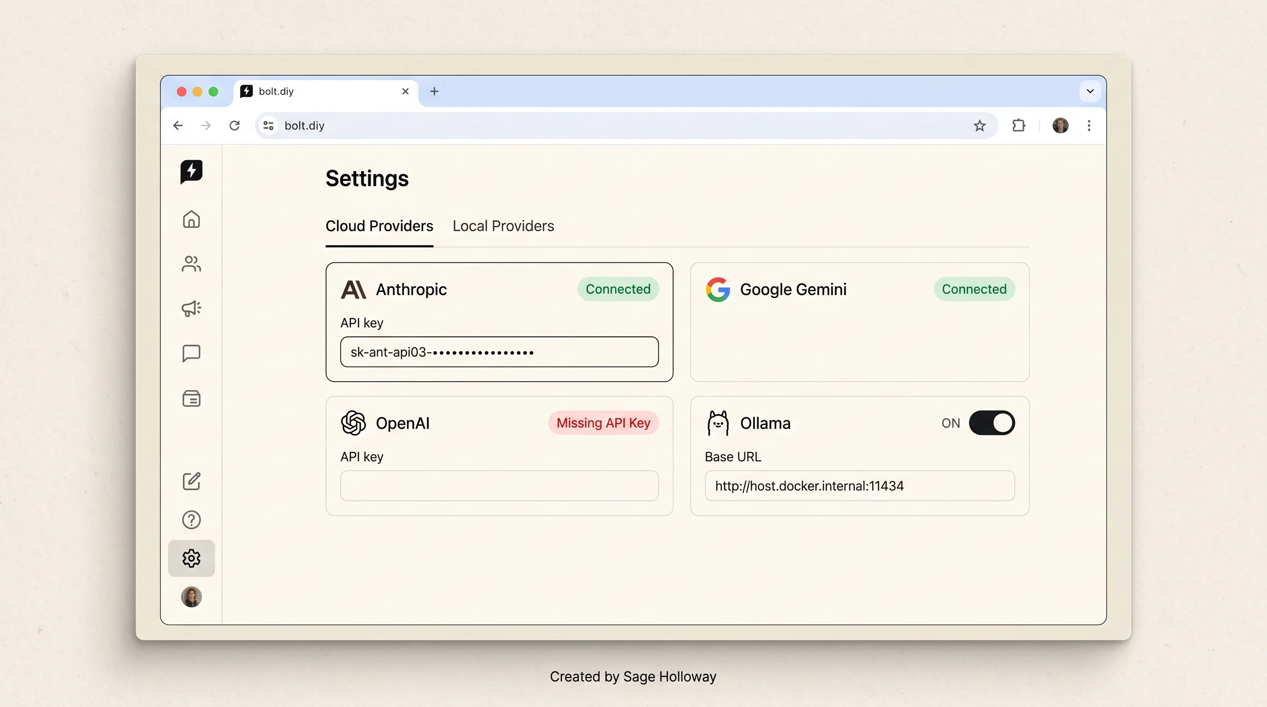1267x707 pixels.
Task: Click the ON label beside Ollama switch
Action: (x=950, y=423)
